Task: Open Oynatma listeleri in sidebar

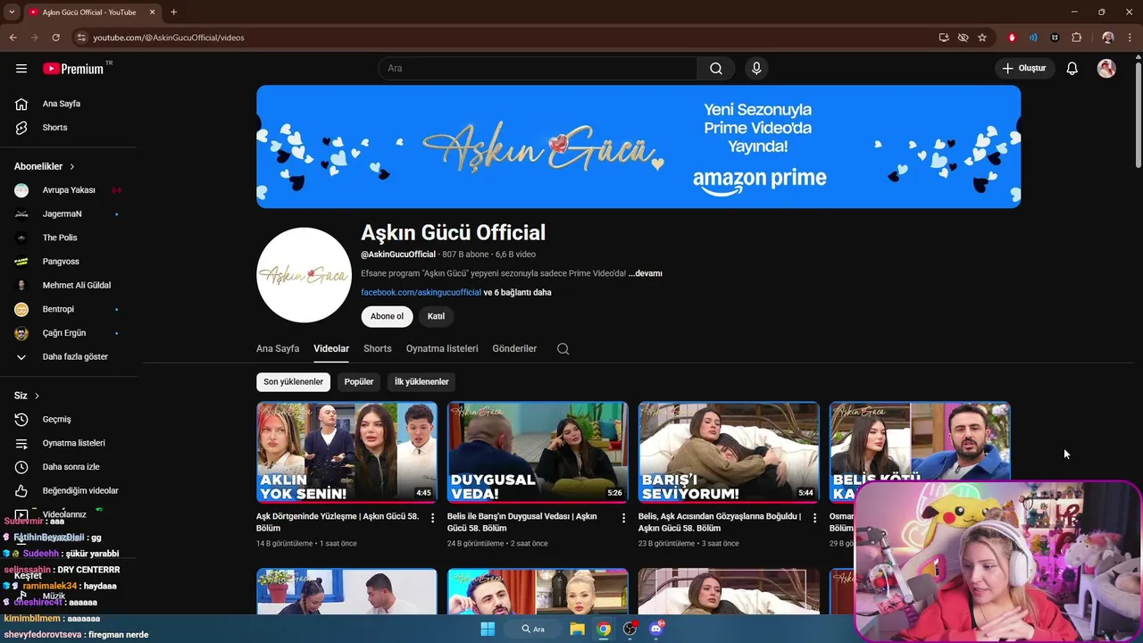Action: point(71,443)
